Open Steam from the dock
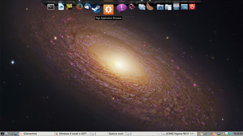 click(x=96, y=8)
